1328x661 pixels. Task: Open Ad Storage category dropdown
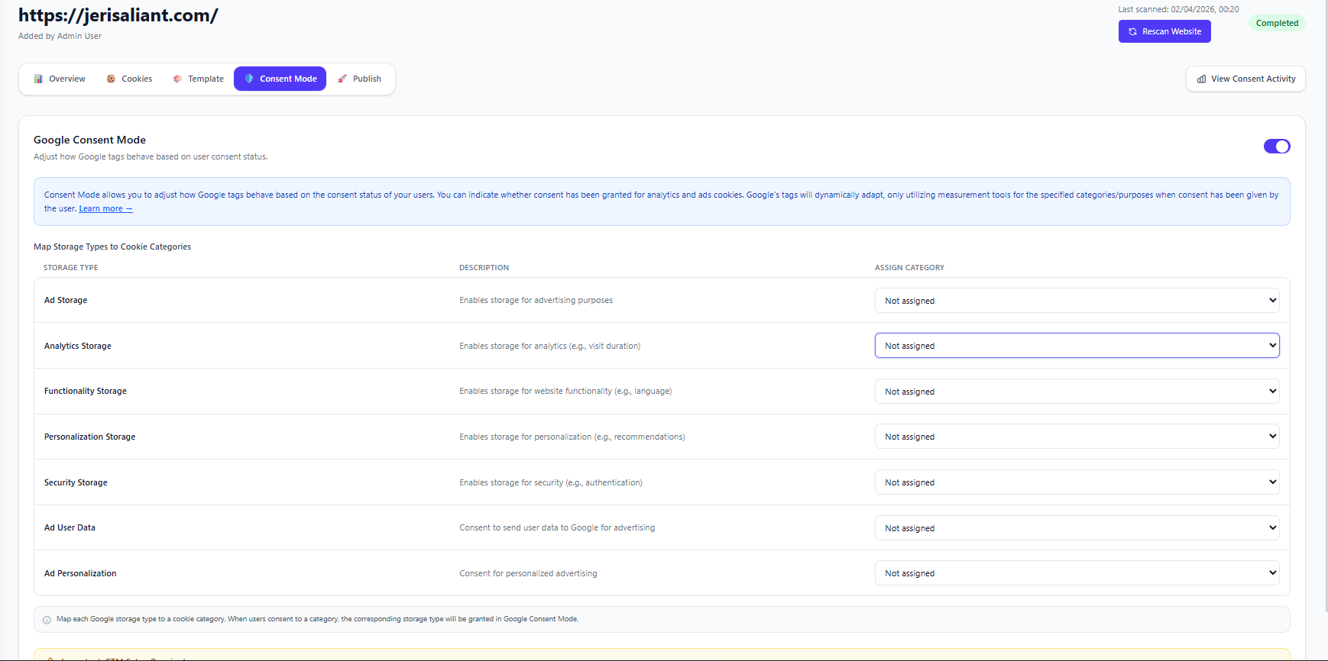pyautogui.click(x=1076, y=301)
